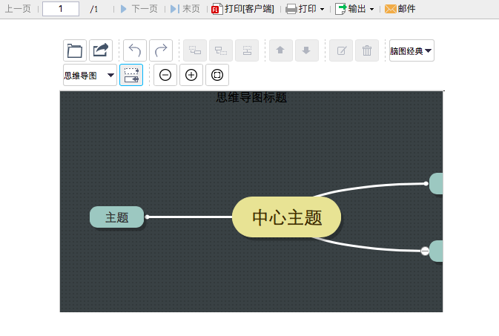The image size is (499, 336).
Task: Click the 输出 export button
Action: tap(351, 9)
